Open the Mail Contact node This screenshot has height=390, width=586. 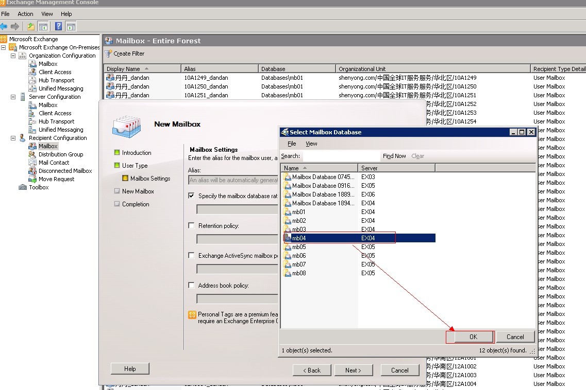tap(54, 163)
